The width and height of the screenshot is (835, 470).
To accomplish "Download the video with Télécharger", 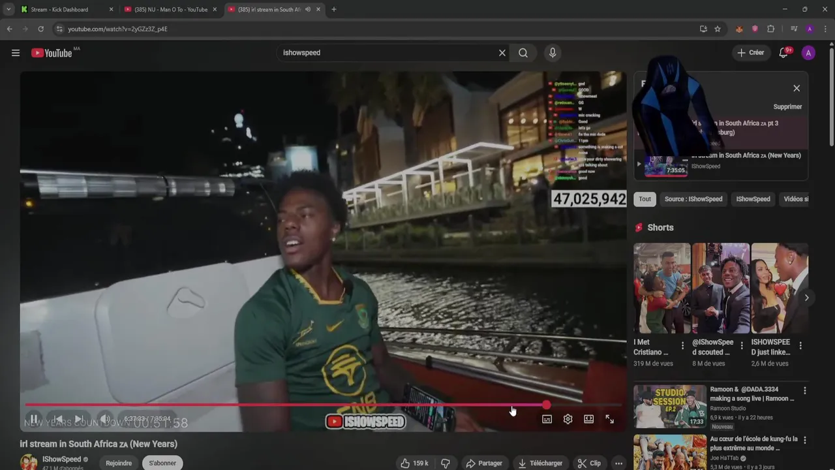I will tap(540, 463).
